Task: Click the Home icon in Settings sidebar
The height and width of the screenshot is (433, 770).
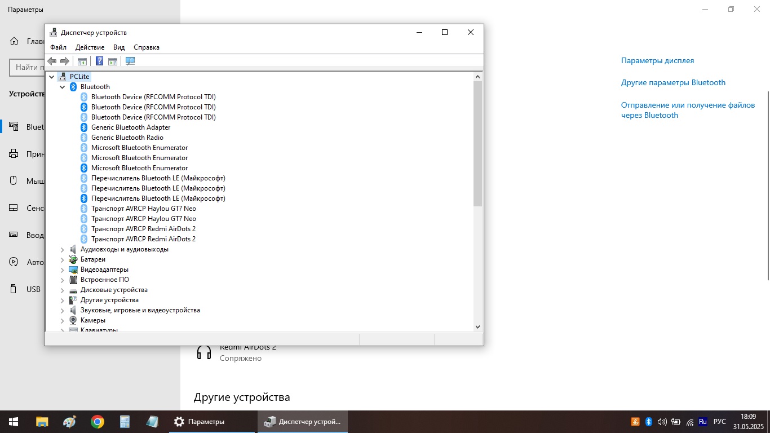Action: 14,41
